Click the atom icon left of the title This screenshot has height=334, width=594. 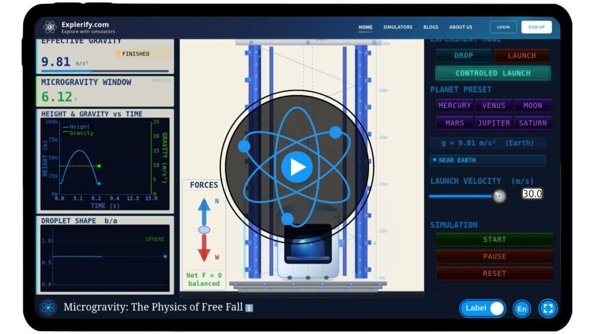tap(48, 307)
